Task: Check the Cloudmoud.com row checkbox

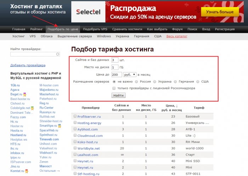Action: pyautogui.click(x=75, y=135)
